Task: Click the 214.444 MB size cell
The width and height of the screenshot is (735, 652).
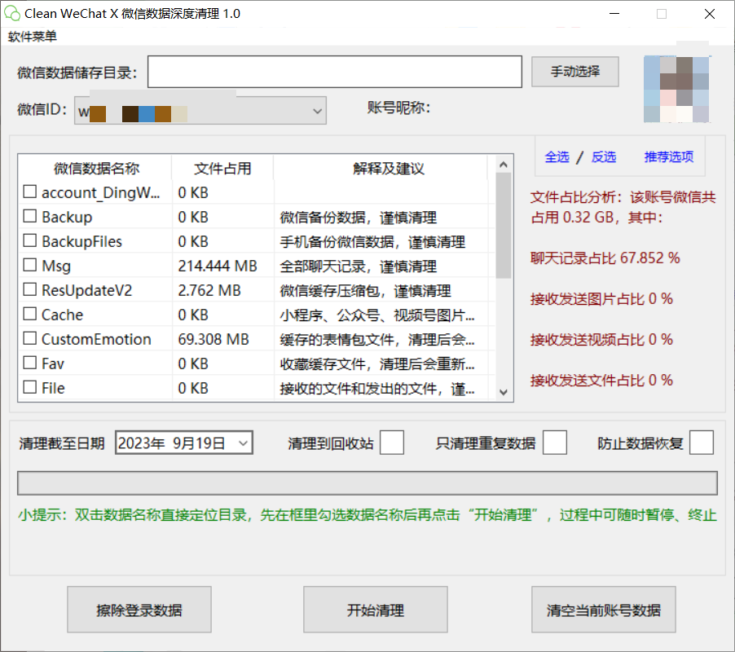Action: coord(218,266)
